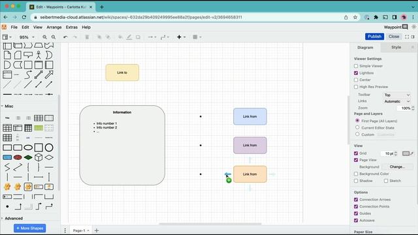The height and width of the screenshot is (235, 418).
Task: Click the delete trash icon in toolbar
Action: [87, 37]
